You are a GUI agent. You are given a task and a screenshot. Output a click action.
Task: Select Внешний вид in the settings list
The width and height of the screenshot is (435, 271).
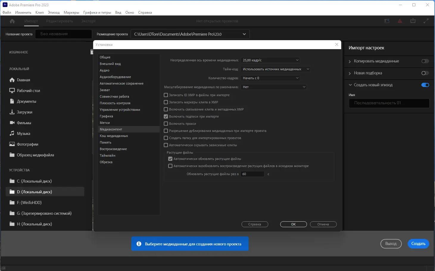pyautogui.click(x=129, y=64)
